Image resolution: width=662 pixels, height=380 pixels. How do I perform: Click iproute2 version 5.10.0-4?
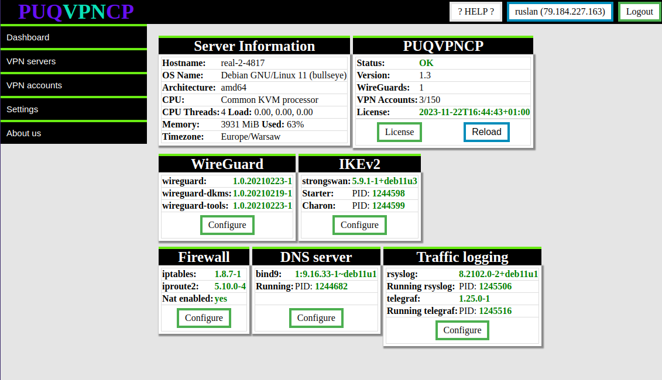[x=230, y=286]
